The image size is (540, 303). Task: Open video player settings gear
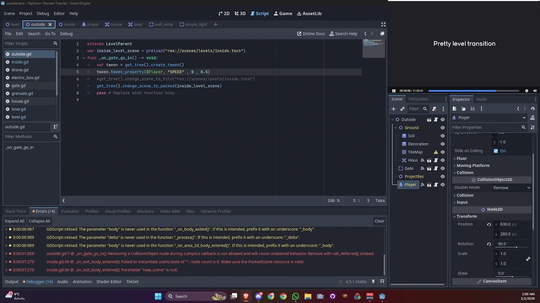[526, 91]
